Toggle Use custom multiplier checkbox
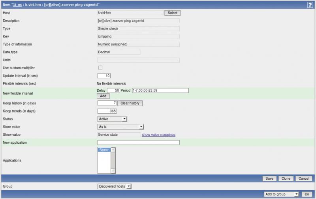 point(100,68)
